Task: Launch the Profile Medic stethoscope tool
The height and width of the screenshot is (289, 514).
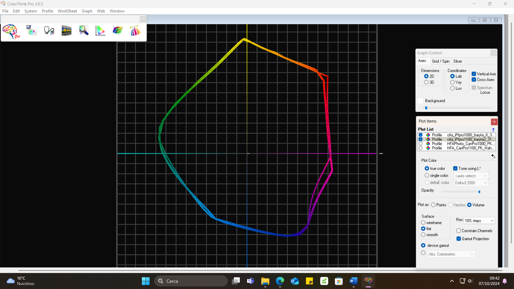Action: tap(49, 31)
